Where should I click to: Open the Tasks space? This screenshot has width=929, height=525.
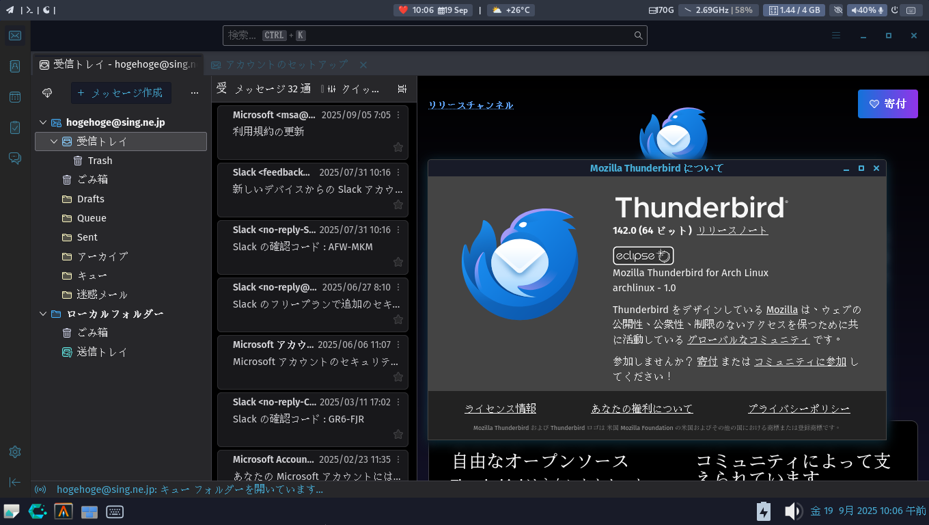(x=15, y=128)
